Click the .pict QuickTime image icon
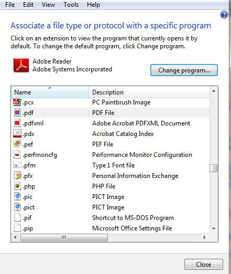Screen dimensions: 231x274 click(x=17, y=207)
